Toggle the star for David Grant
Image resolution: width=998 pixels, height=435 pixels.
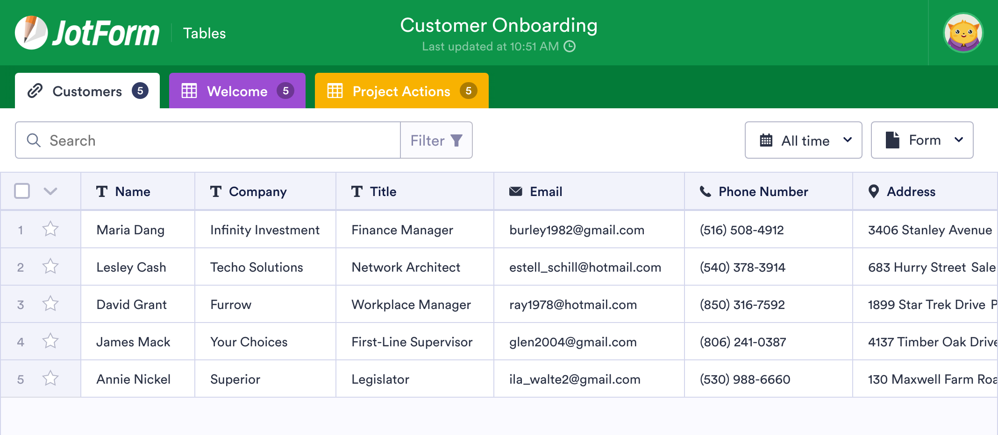click(x=50, y=304)
